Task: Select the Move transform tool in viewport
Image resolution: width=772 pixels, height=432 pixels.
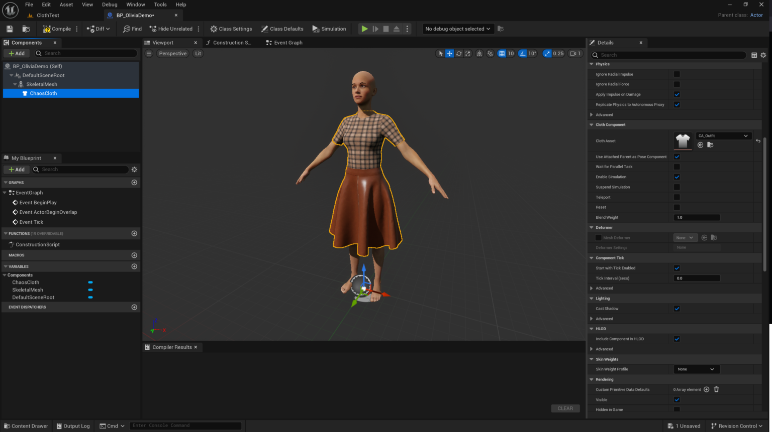Action: [x=449, y=53]
